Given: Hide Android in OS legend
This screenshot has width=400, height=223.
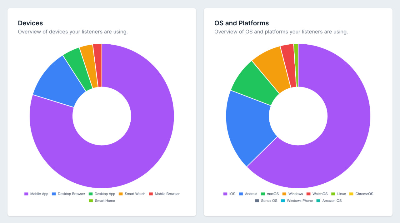Looking at the screenshot, I should pyautogui.click(x=248, y=194).
